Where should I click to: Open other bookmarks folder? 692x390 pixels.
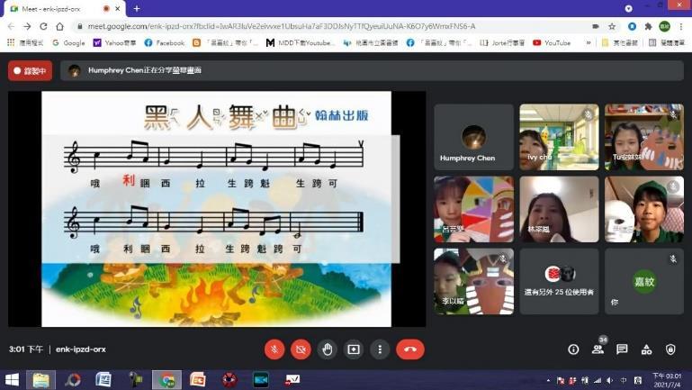(620, 43)
